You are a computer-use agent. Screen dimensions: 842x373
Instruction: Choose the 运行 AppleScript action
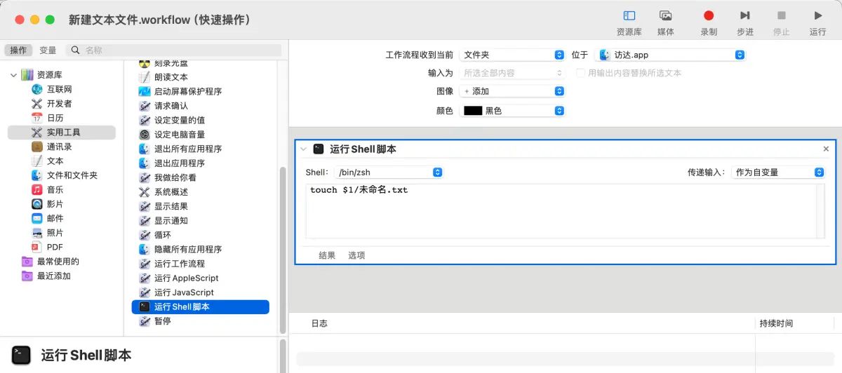click(186, 278)
